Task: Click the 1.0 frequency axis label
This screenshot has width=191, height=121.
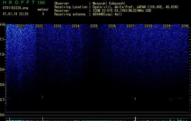Action: [2, 54]
